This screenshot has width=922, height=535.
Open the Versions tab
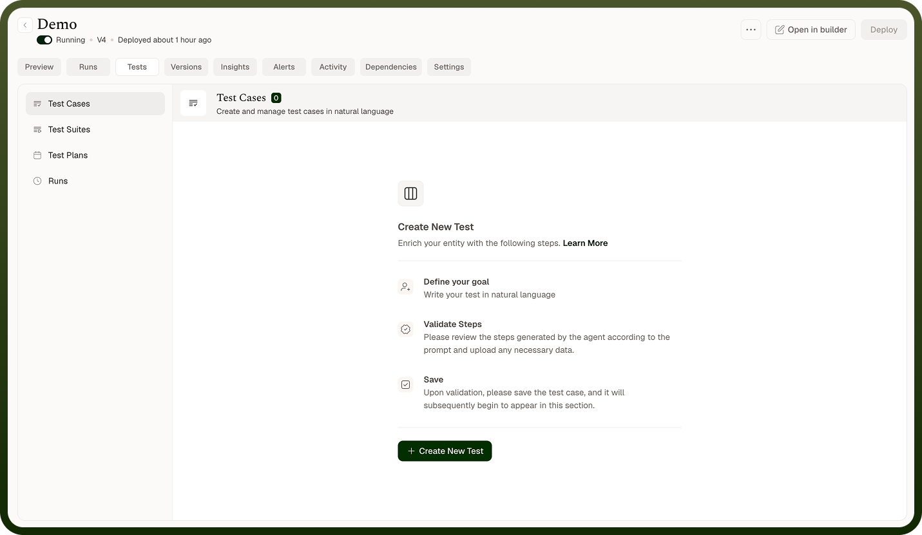[x=186, y=67]
